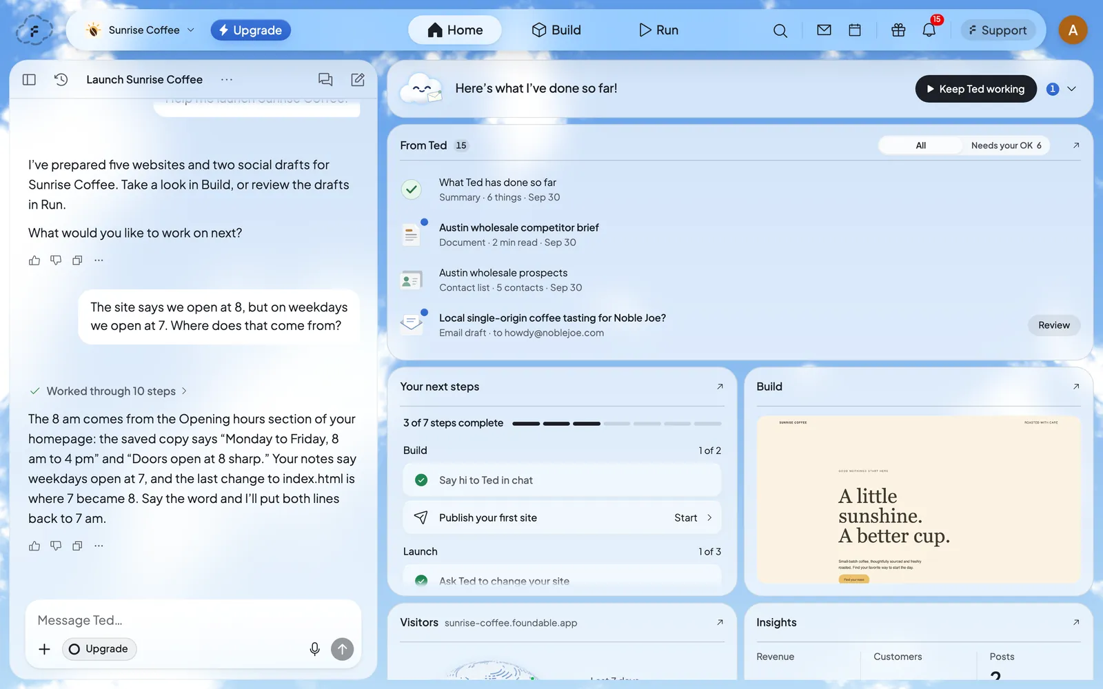1103x689 pixels.
Task: Open chat history clock icon
Action: coord(61,79)
